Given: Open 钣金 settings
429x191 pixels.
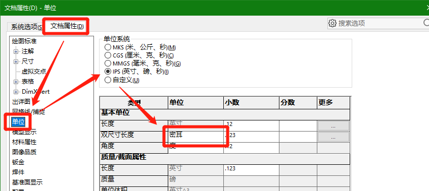Looking at the screenshot, I should point(18,162).
